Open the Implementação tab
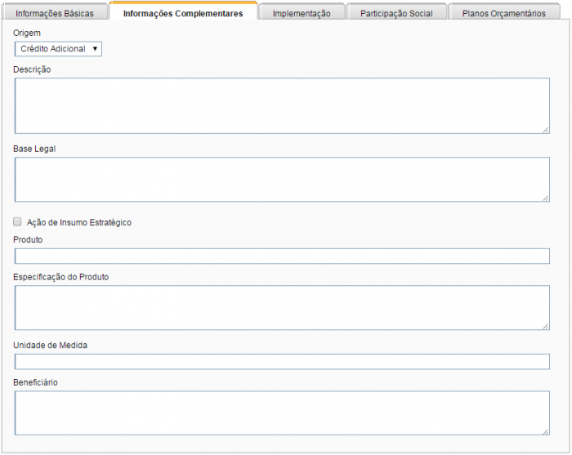This screenshot has height=455, width=572. point(302,13)
